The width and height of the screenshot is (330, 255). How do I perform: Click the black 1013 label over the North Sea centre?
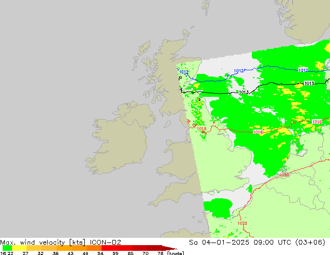[244, 92]
